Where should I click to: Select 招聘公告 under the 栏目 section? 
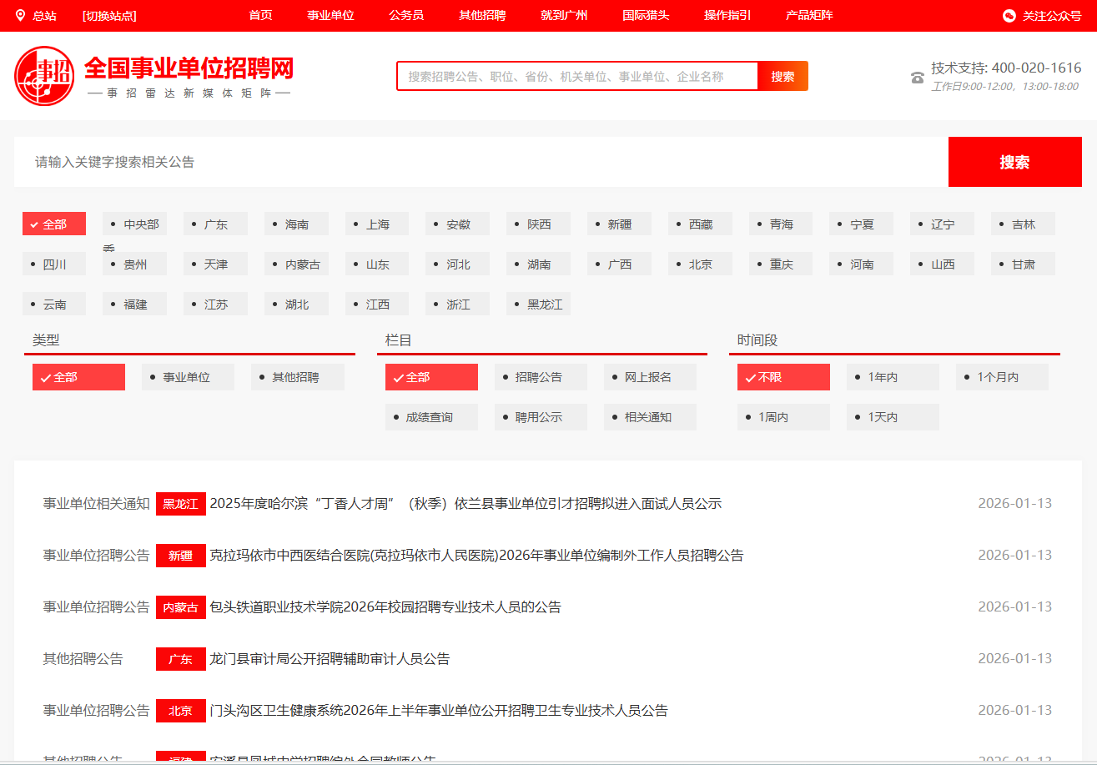[x=541, y=376]
